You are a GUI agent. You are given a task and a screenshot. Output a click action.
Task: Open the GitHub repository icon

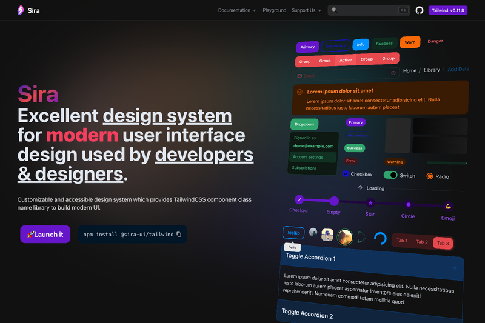tap(419, 10)
